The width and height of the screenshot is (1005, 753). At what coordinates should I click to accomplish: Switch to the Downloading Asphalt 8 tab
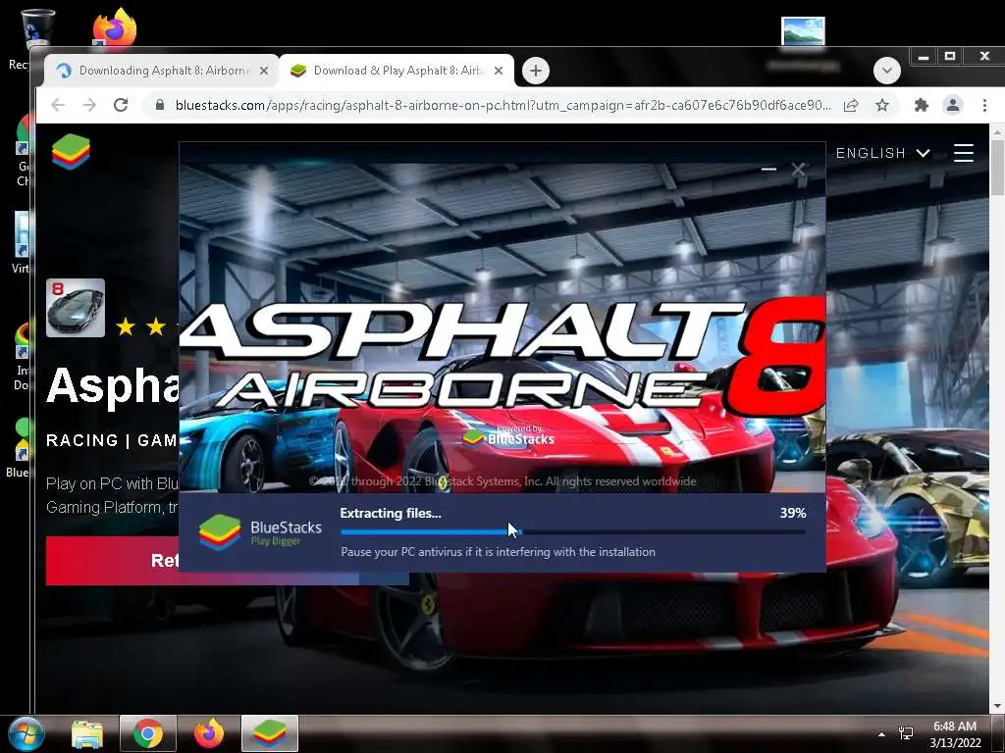(x=160, y=71)
